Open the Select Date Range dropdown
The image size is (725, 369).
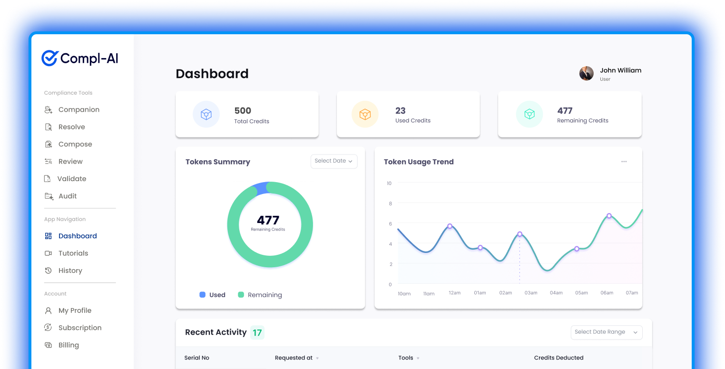[x=606, y=332]
